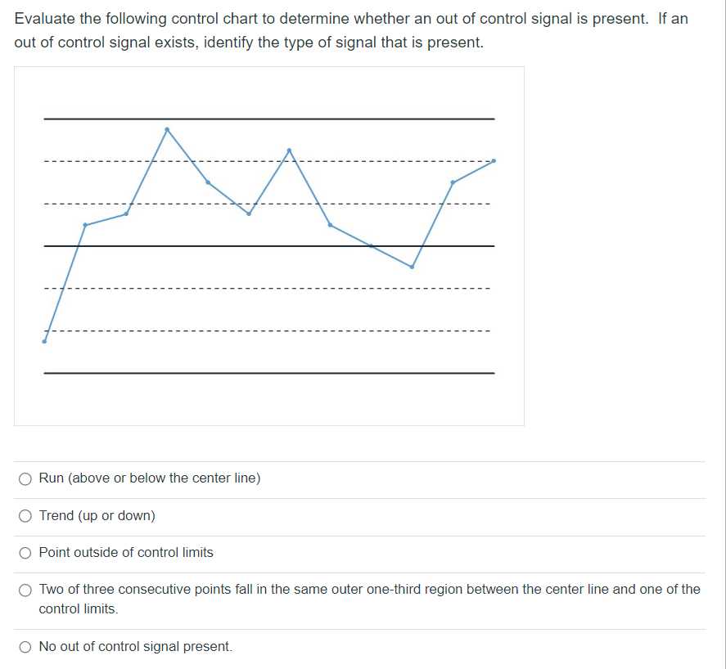Screen dimensions: 726x669
Task: Click the lowest data point on the chart
Action: pos(45,341)
